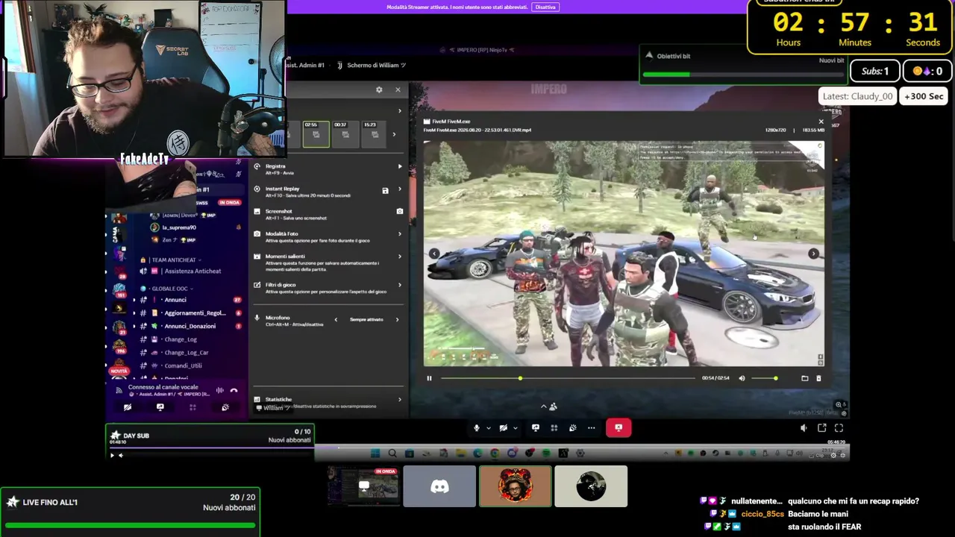Select the 00:37 recording thumbnail
This screenshot has height=537, width=955.
(x=345, y=134)
